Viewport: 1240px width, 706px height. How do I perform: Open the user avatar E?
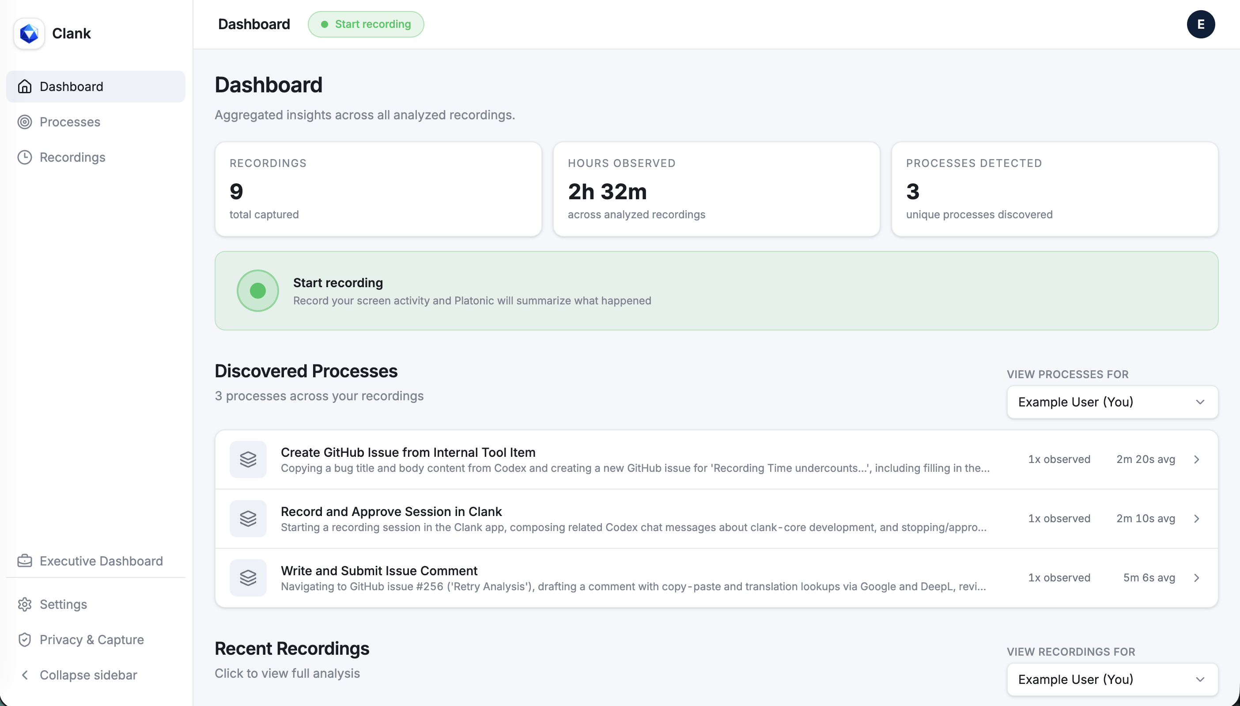pos(1200,24)
